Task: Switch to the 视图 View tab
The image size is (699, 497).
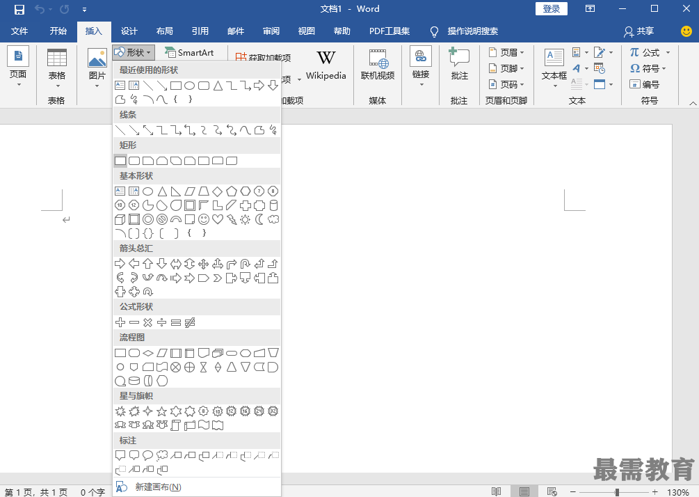Action: click(x=306, y=31)
